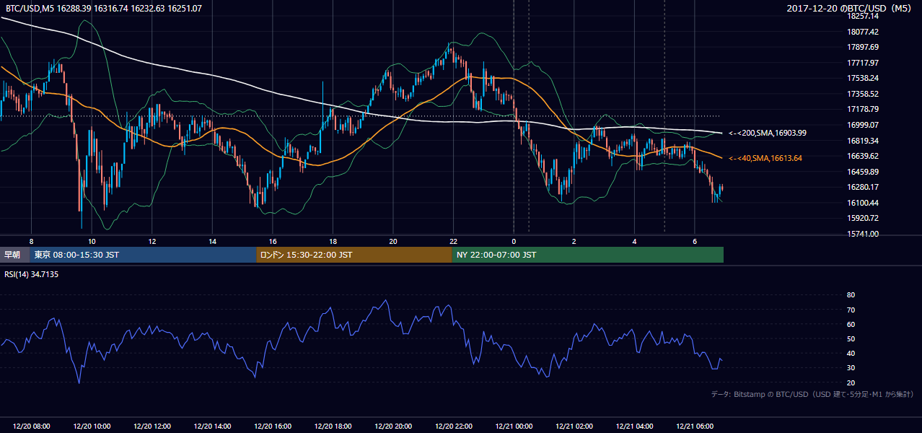Click the bottom date label 12/21 00:00
The width and height of the screenshot is (922, 433).
(x=514, y=427)
